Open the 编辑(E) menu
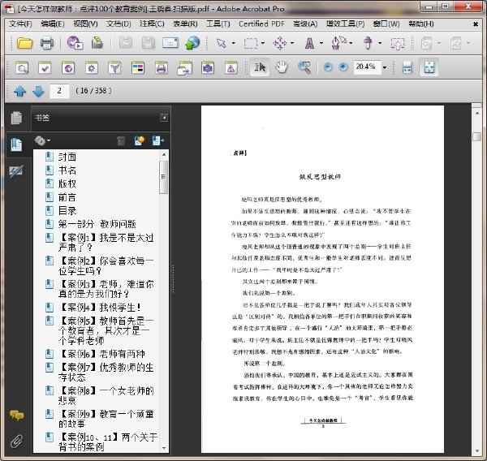 (x=53, y=24)
